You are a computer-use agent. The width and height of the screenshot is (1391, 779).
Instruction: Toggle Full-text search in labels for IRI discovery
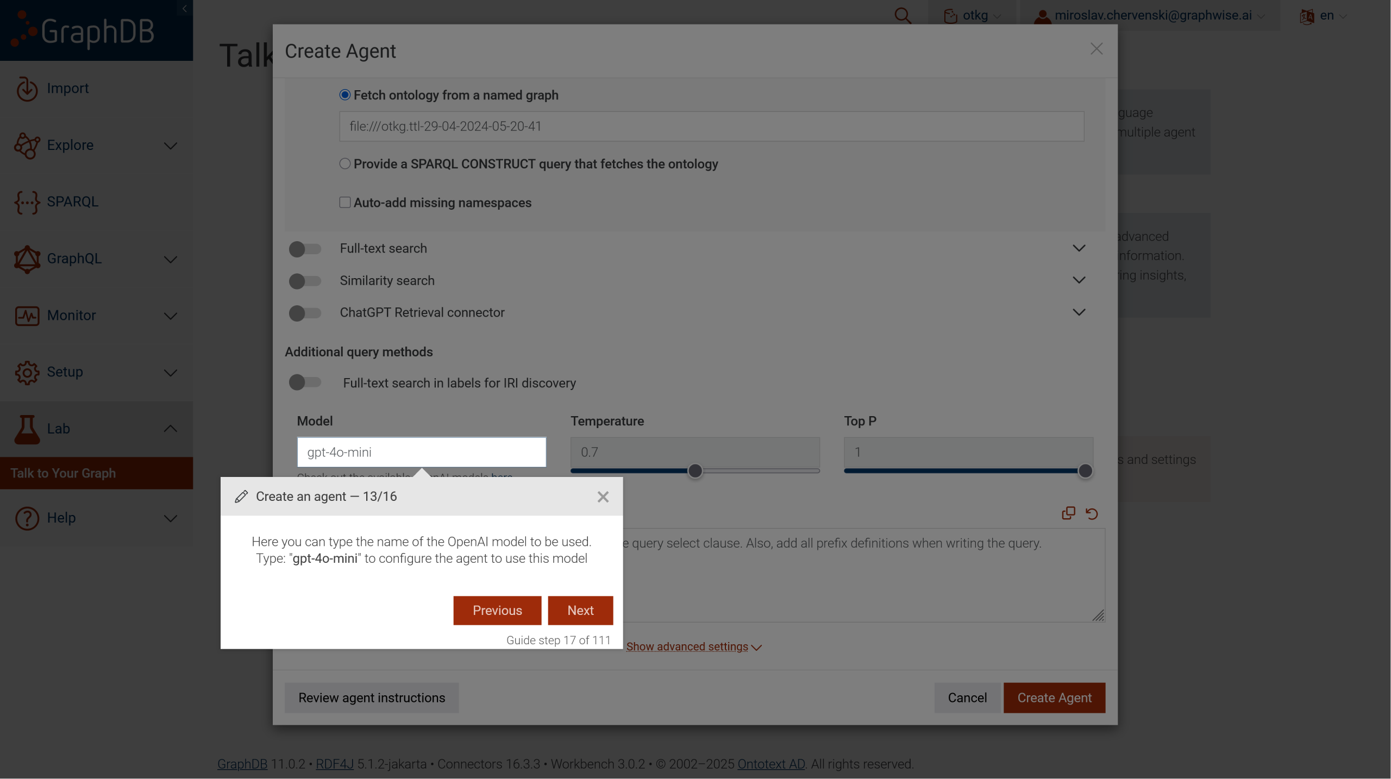pyautogui.click(x=305, y=382)
